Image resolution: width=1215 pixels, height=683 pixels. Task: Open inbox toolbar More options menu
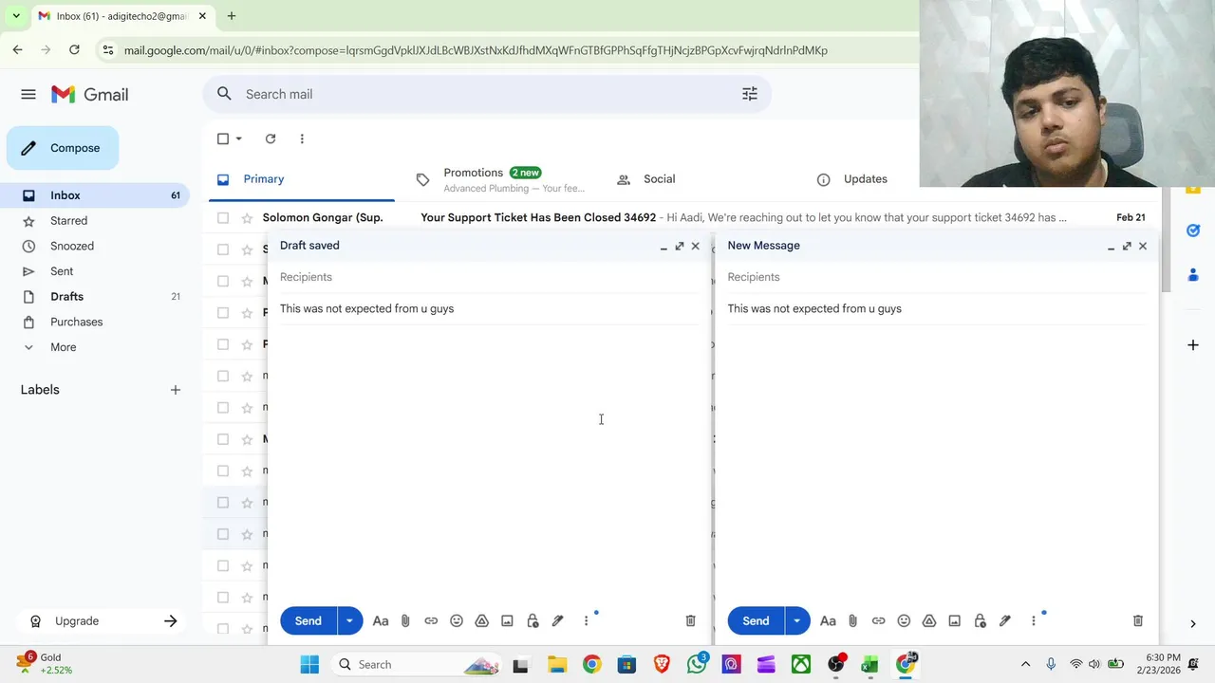pos(302,138)
